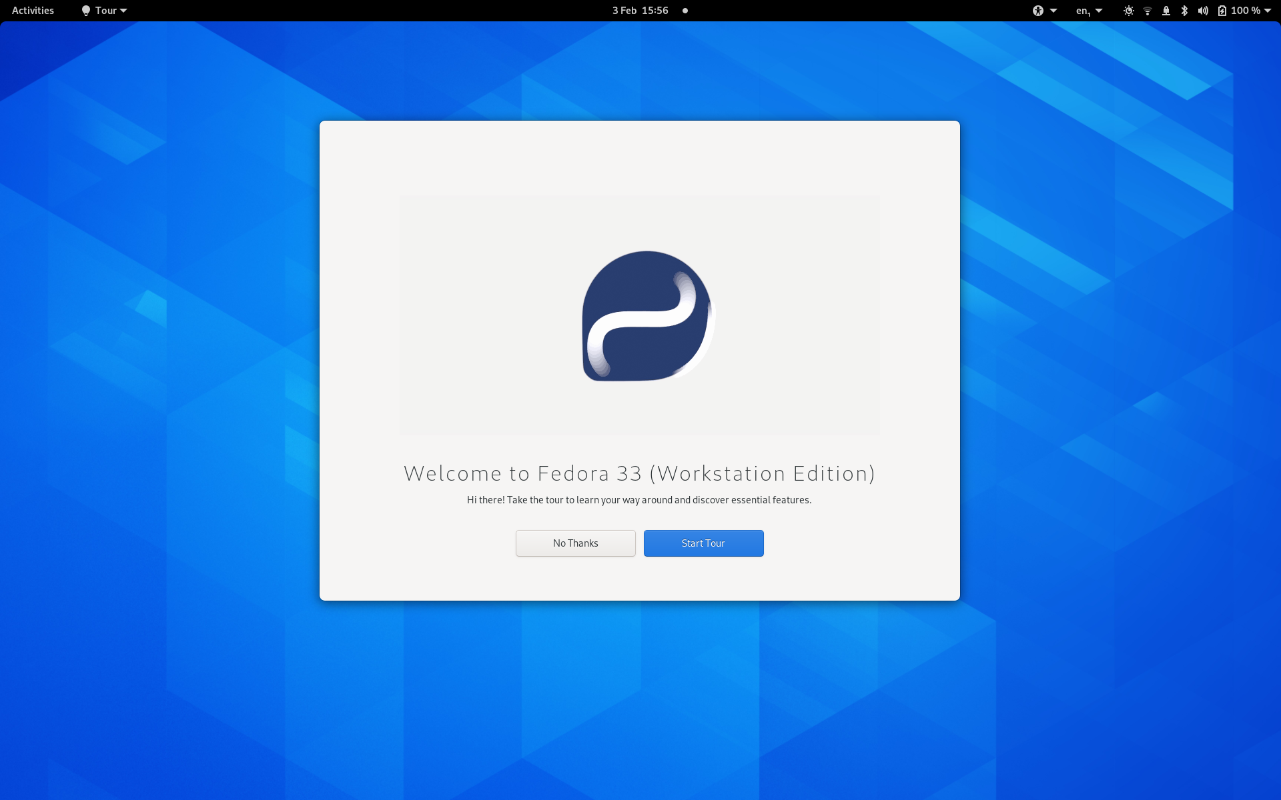Click the Fedora tour logo image
The height and width of the screenshot is (800, 1281).
(649, 316)
